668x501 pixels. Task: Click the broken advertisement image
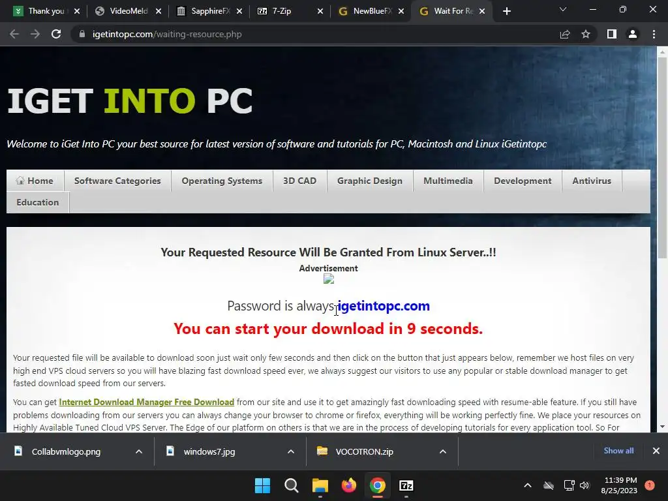(x=329, y=279)
